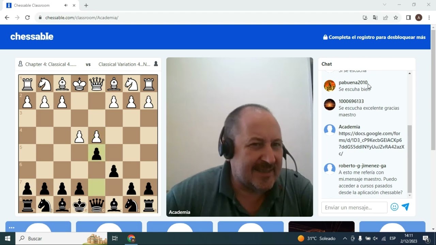
Task: Show hidden system tray icons
Action: coord(345,239)
